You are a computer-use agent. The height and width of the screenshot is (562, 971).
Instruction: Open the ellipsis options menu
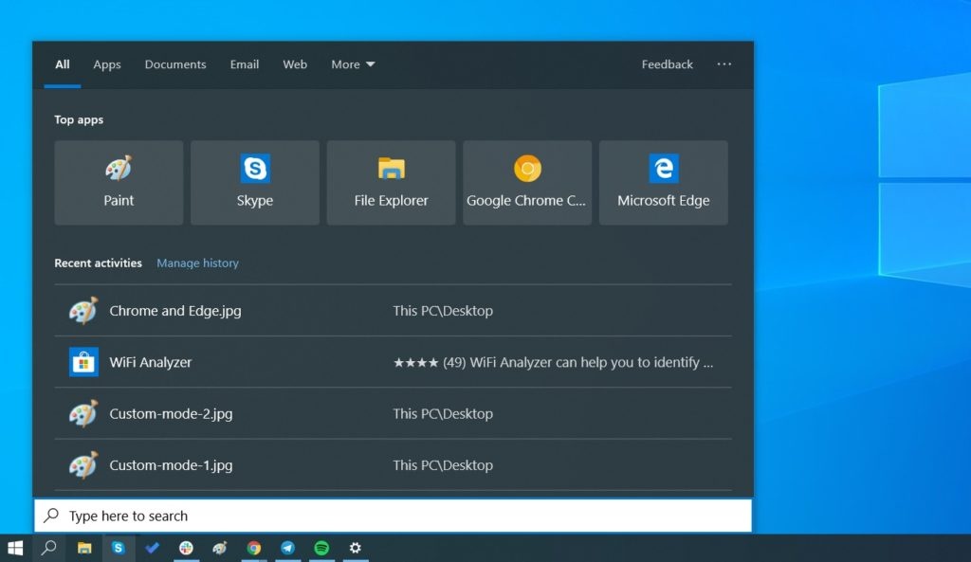724,64
